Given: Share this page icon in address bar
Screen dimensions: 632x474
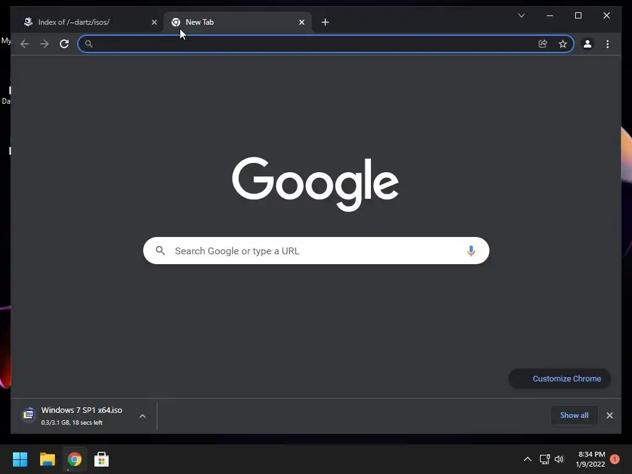Looking at the screenshot, I should (x=543, y=44).
